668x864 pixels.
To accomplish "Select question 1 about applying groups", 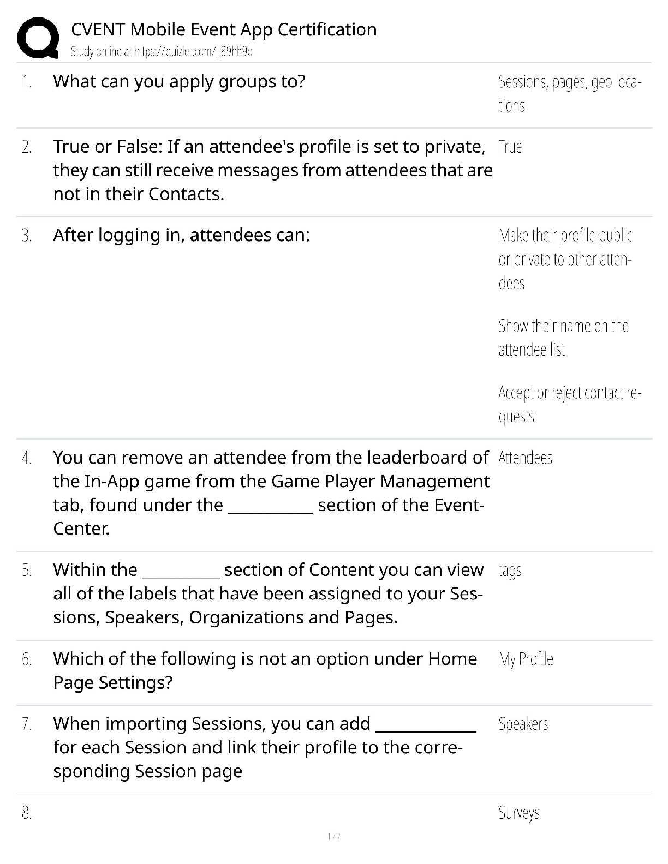I will (179, 82).
